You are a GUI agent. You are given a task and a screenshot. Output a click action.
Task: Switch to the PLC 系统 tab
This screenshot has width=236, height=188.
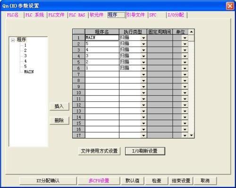coord(34,15)
